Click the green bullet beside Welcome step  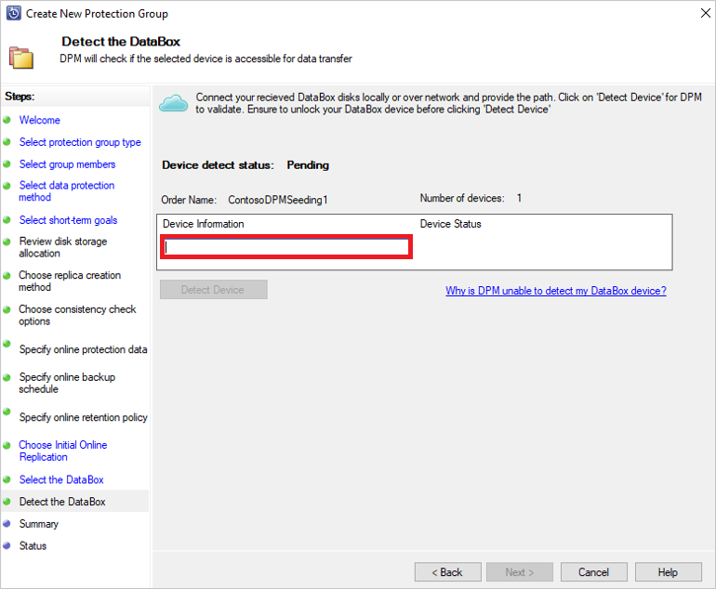point(7,120)
